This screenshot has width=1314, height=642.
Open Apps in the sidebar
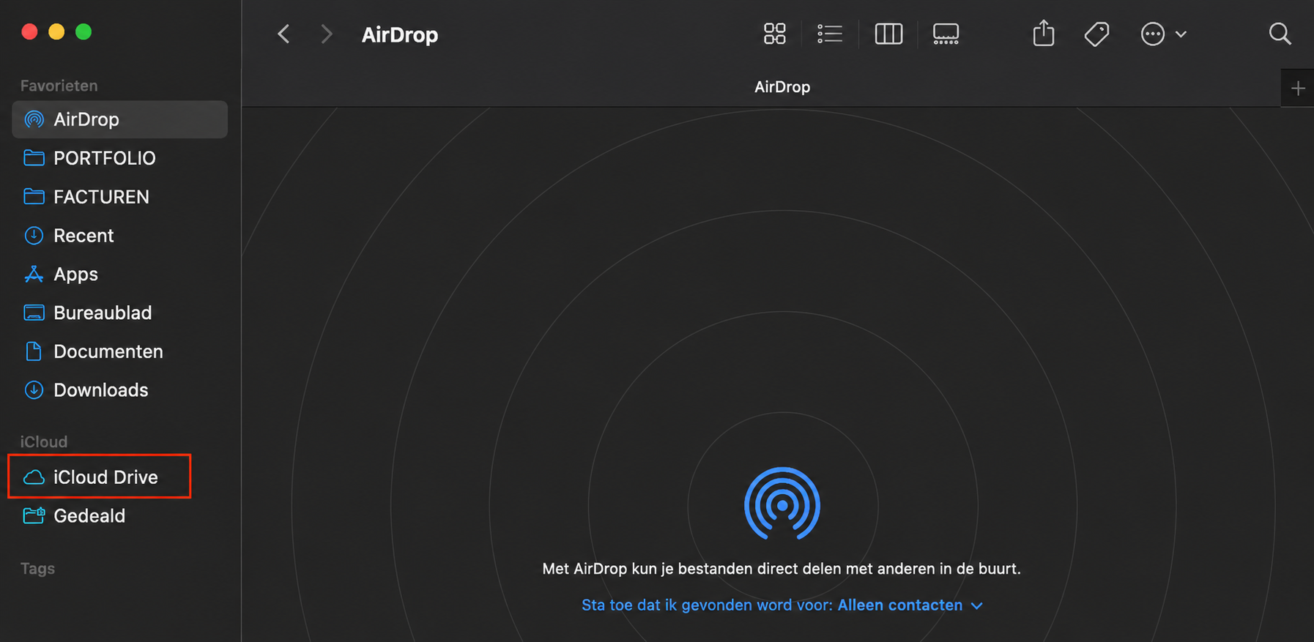pos(120,274)
